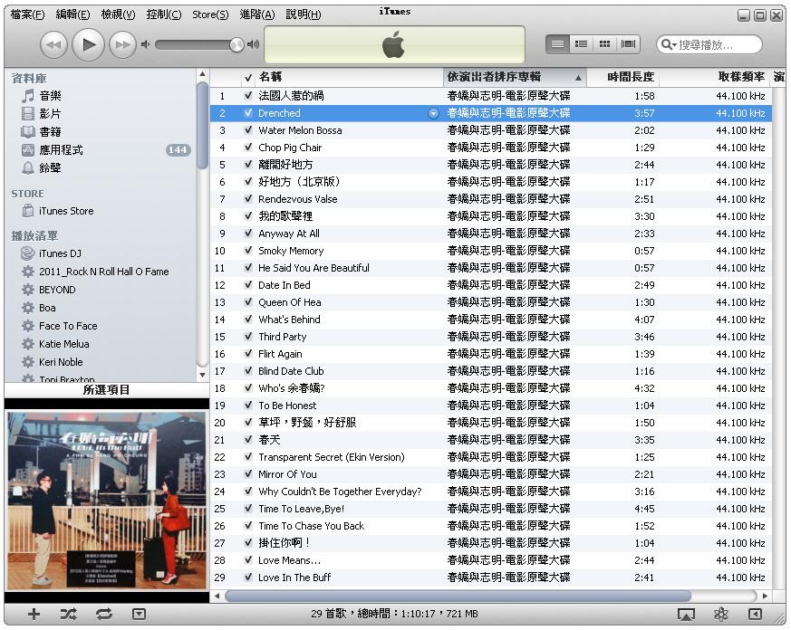The image size is (791, 630).
Task: Open the 檔案(F) menu
Action: point(28,14)
